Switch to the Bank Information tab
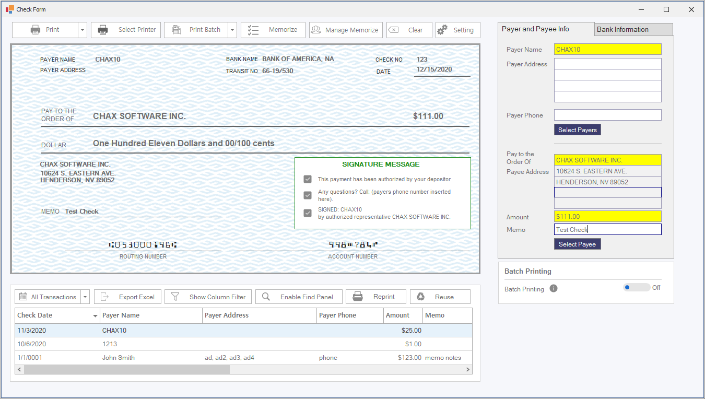Screen dimensions: 705x399 pos(633,30)
